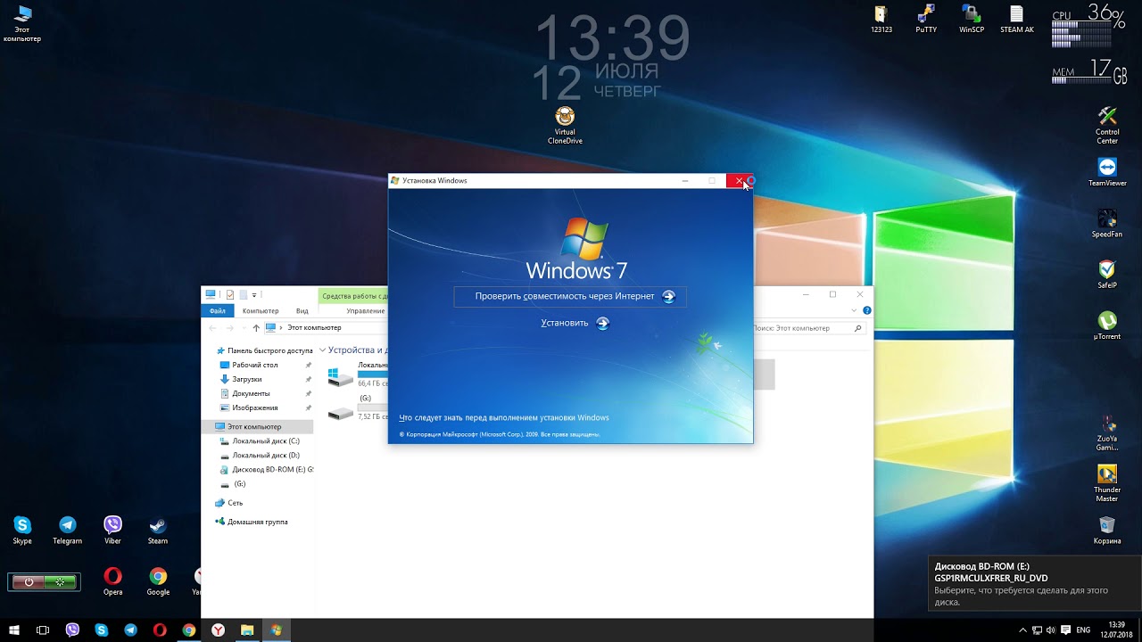The image size is (1142, 642).
Task: Select Рабочий стол in Explorer sidebar
Action: [255, 365]
